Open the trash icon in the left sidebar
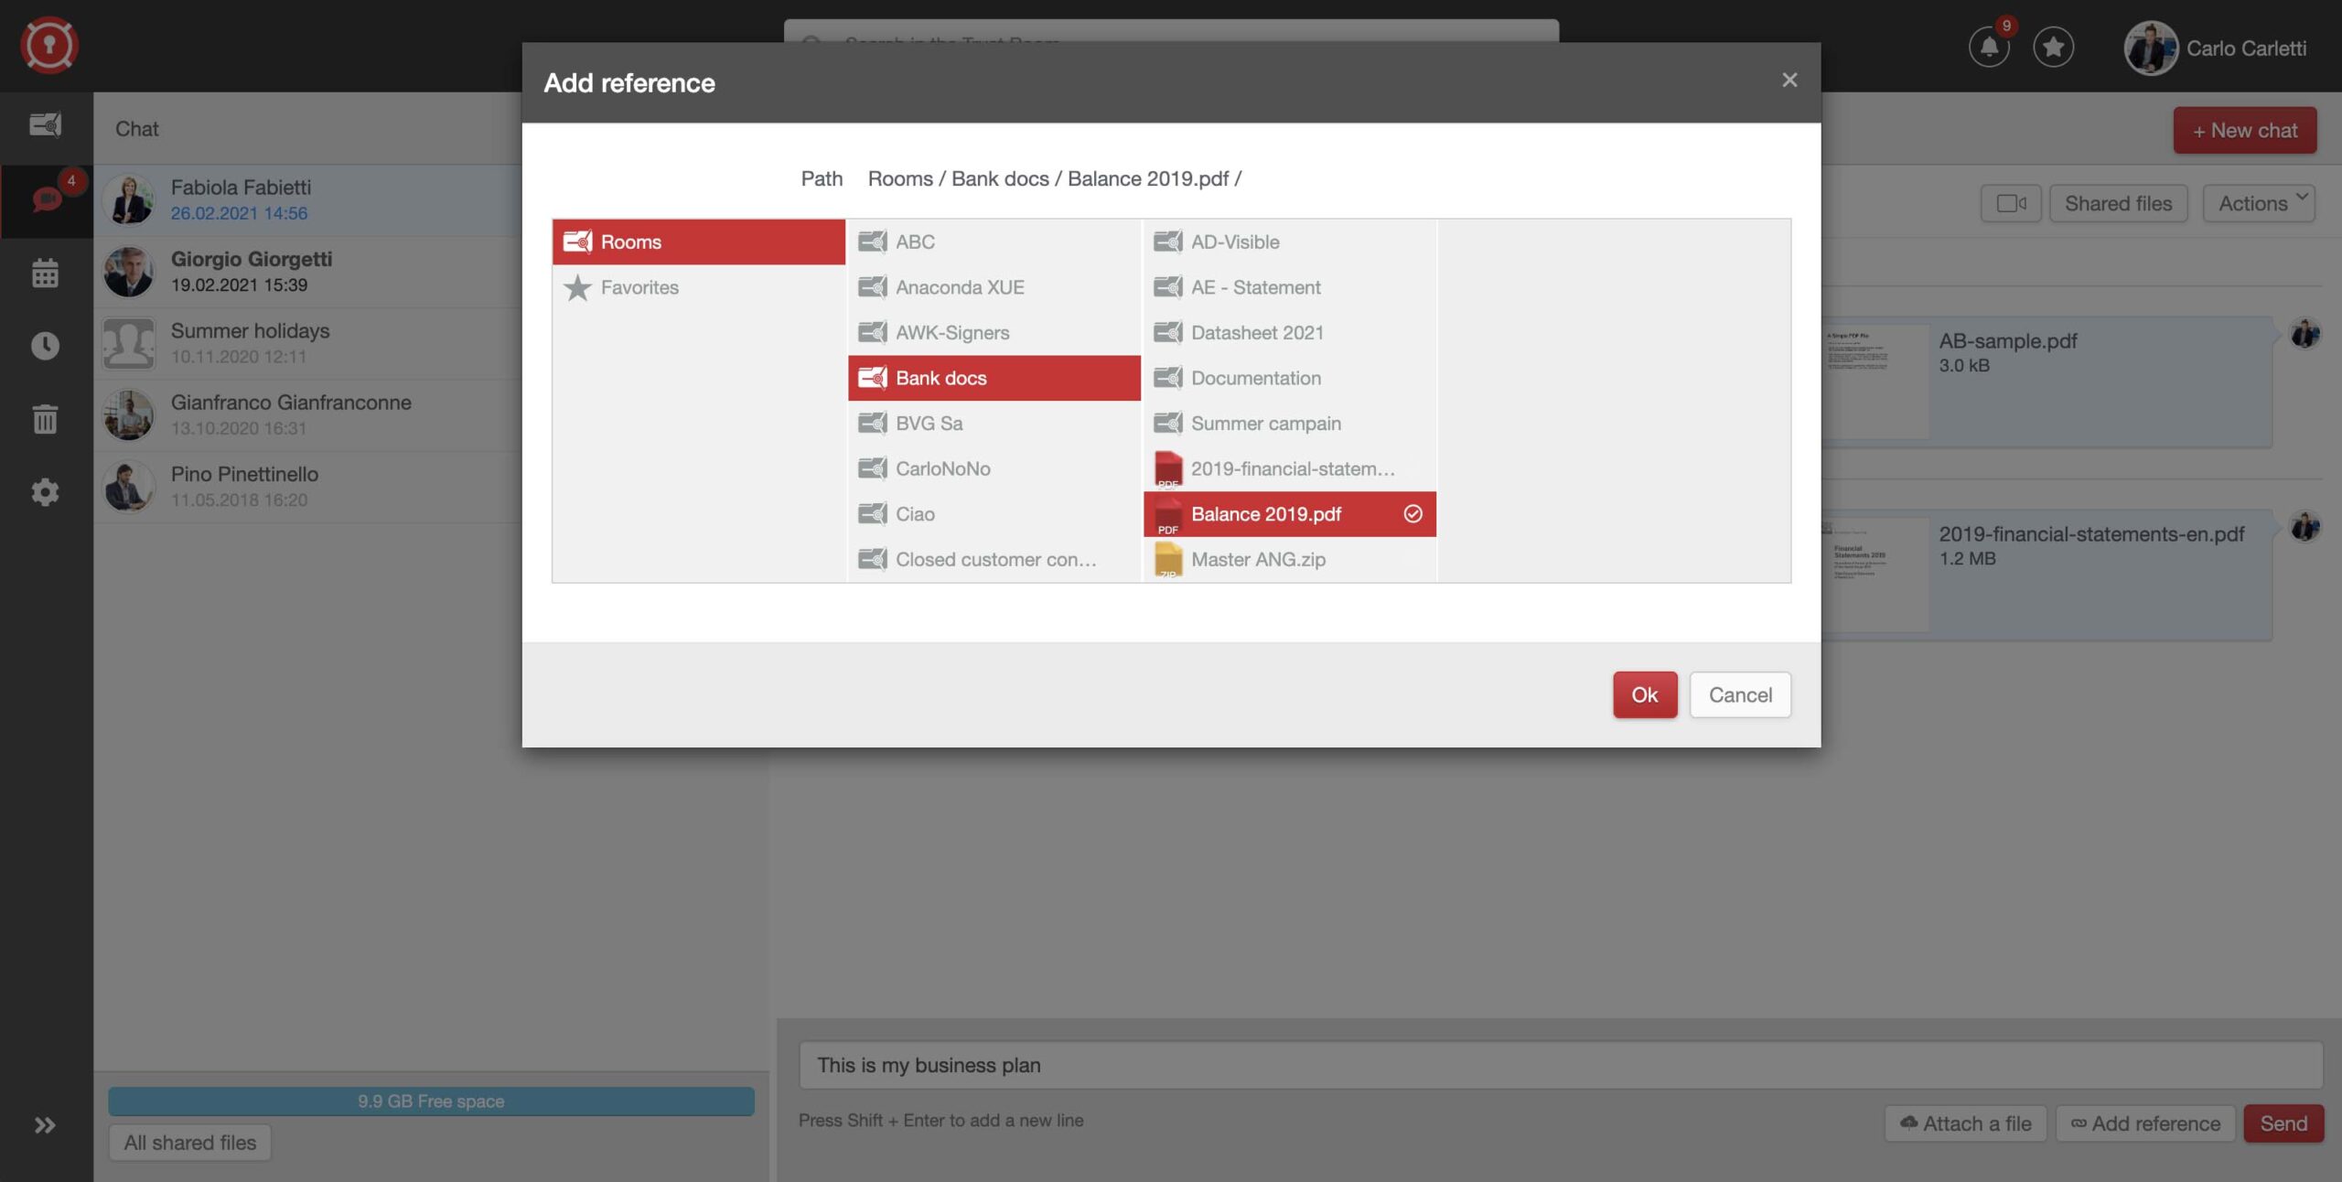The height and width of the screenshot is (1182, 2342). [x=45, y=418]
